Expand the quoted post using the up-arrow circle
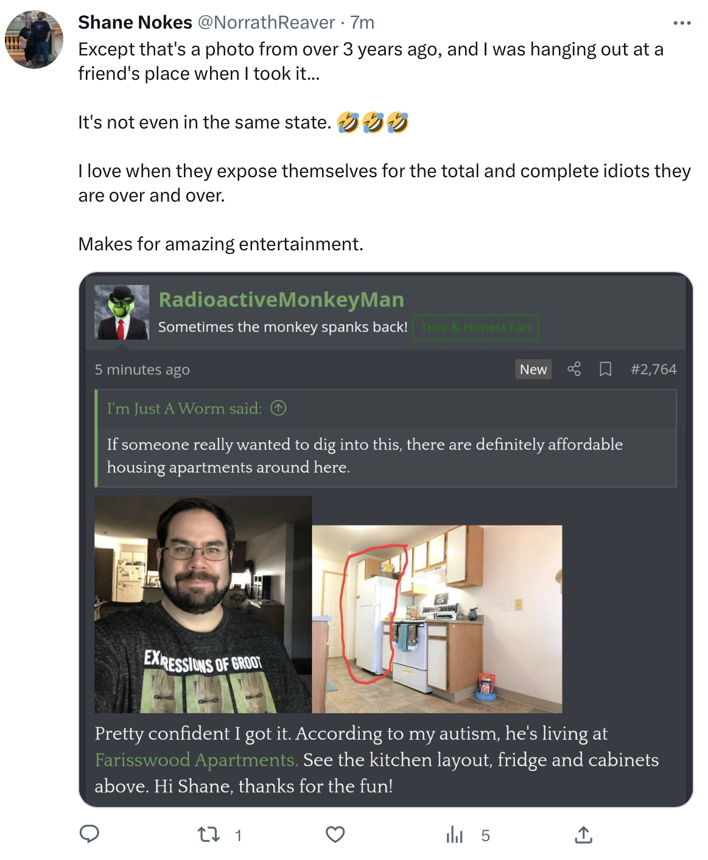 (278, 408)
